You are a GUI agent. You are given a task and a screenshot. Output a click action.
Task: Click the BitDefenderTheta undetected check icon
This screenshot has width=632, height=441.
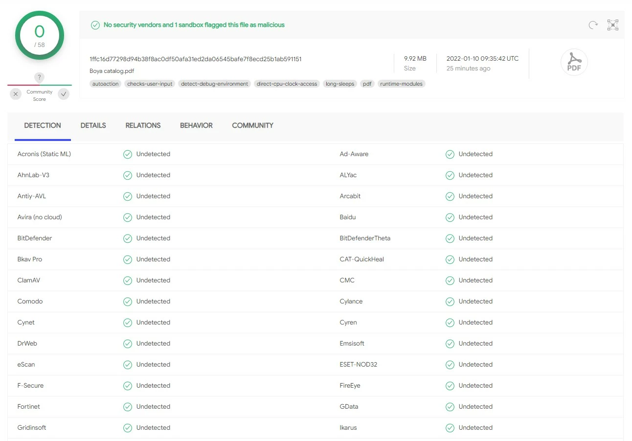pos(450,238)
